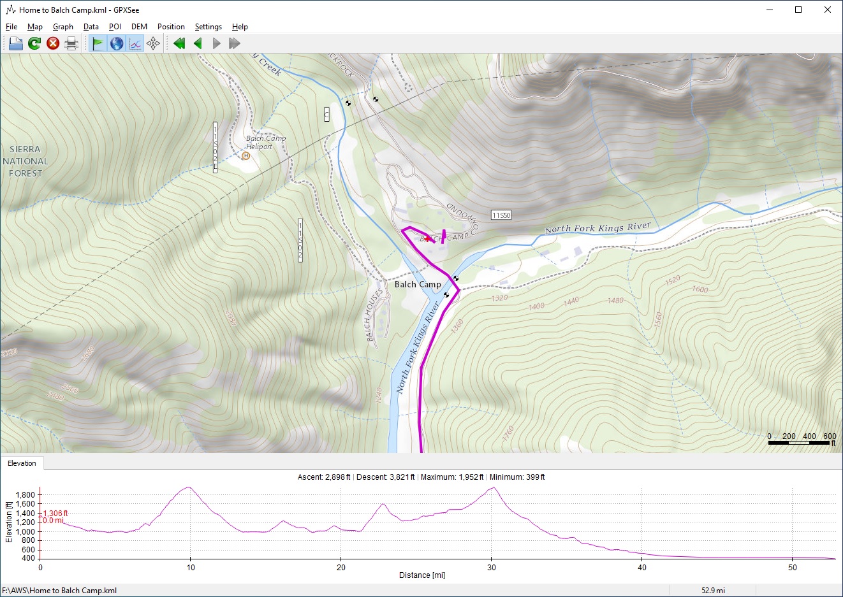The width and height of the screenshot is (843, 597).
Task: Open the POI menu
Action: [x=115, y=27]
